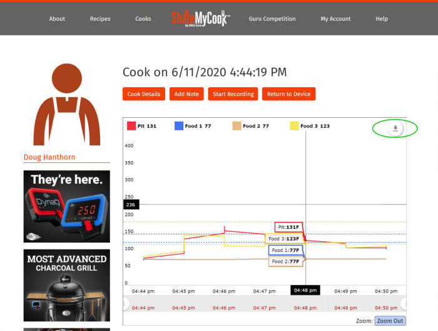Open My Account menu
The height and width of the screenshot is (331, 438).
335,19
